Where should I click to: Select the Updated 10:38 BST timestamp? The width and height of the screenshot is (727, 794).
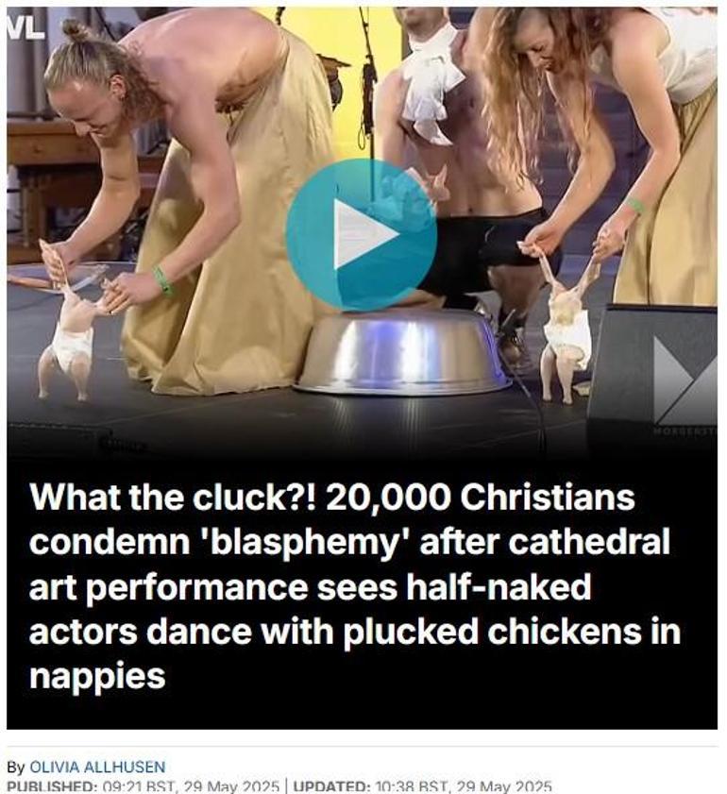[x=422, y=787]
